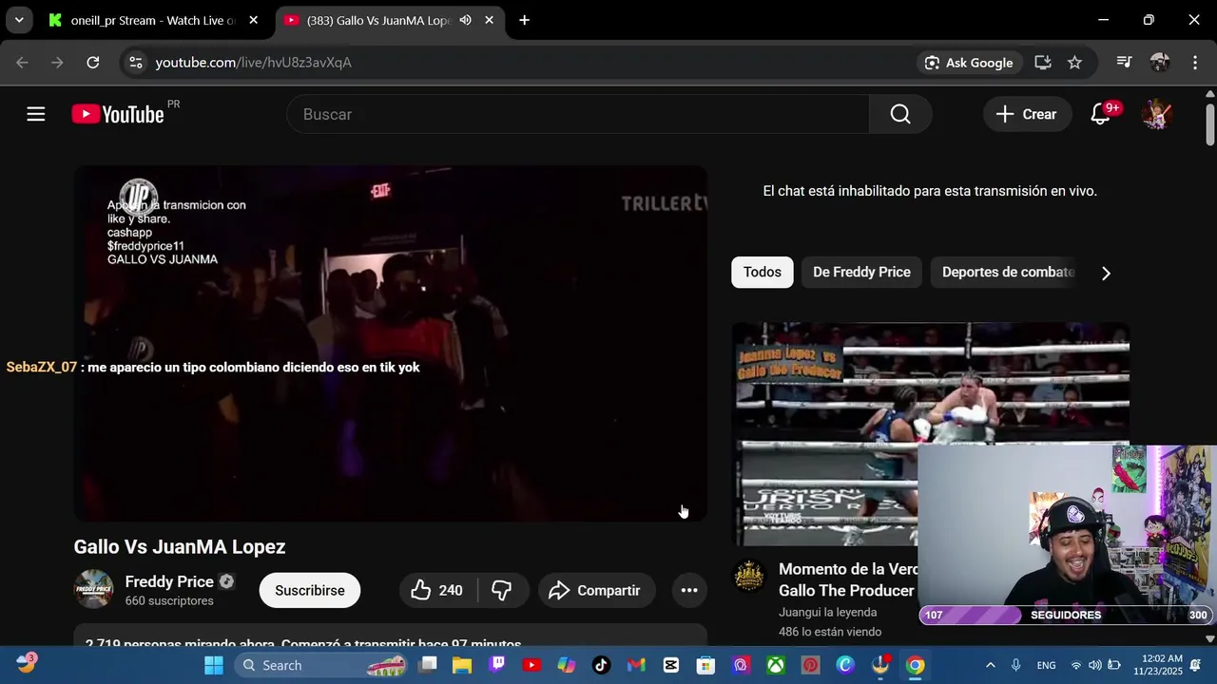This screenshot has width=1217, height=684.
Task: Install app icon in address bar
Action: 1043,62
